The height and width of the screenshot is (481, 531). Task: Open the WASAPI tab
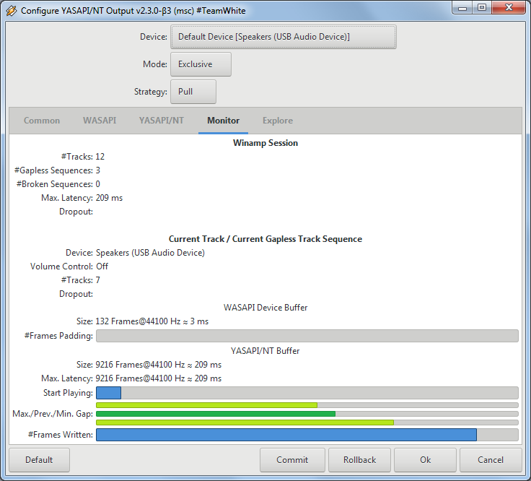[x=100, y=121]
